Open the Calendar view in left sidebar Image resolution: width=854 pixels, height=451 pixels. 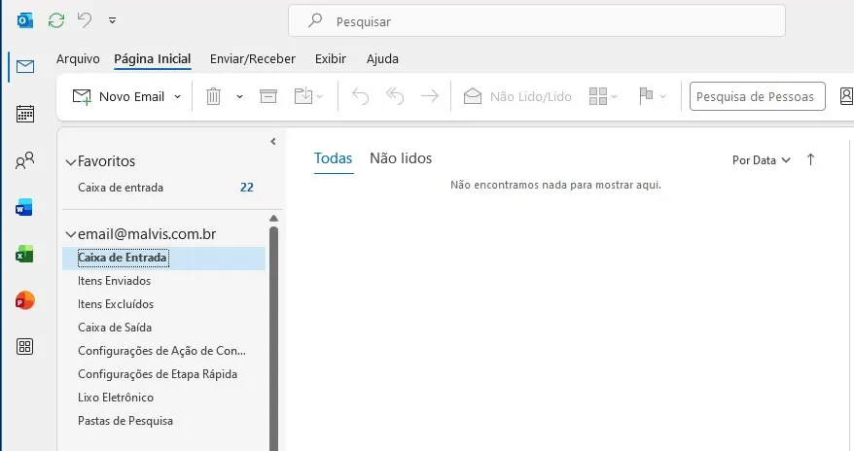(x=25, y=114)
